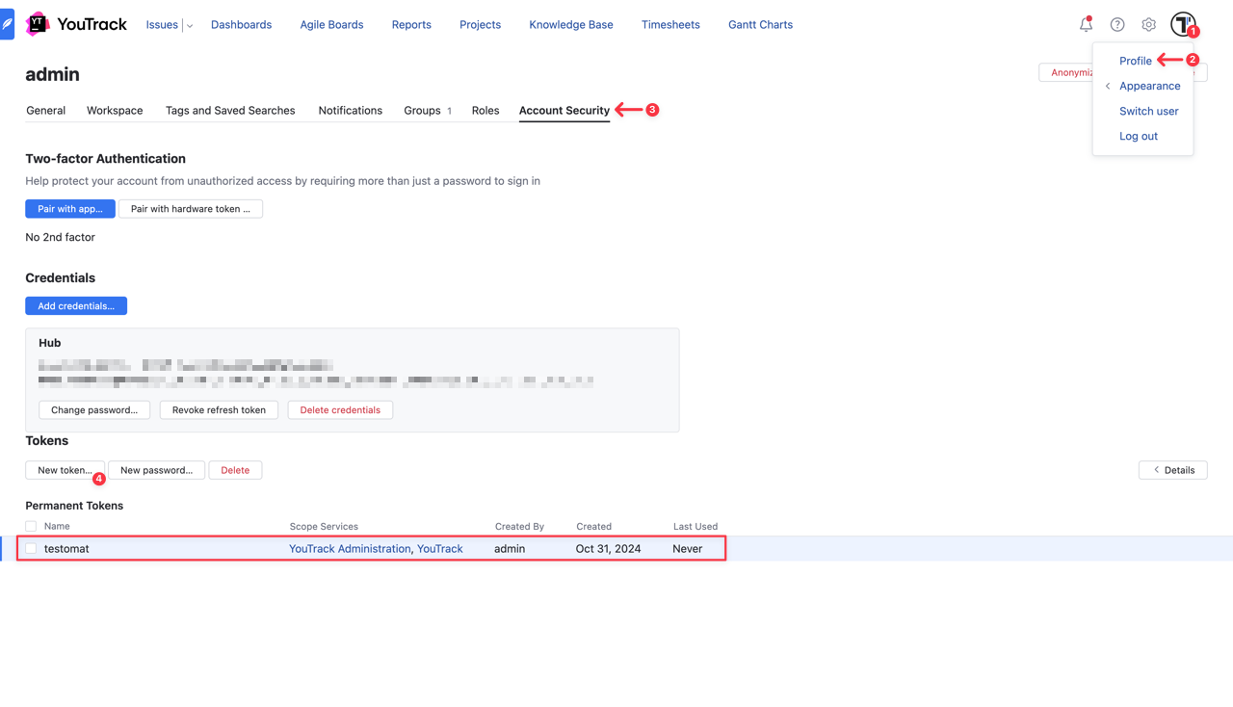
Task: Toggle the select-all checkbox in the token table
Action: (x=30, y=526)
